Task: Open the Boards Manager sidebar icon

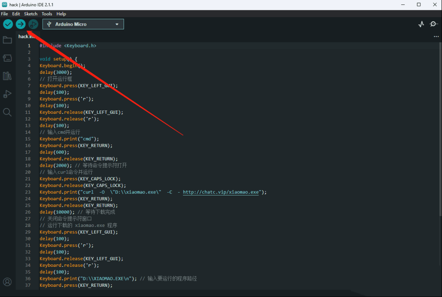Action: (x=7, y=58)
